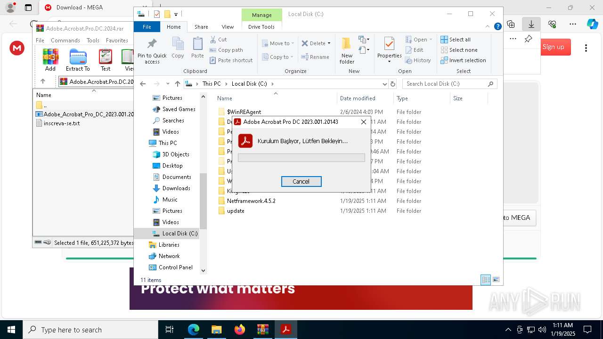603x339 pixels.
Task: Click the Copy icon in Clipboard group
Action: pyautogui.click(x=178, y=48)
